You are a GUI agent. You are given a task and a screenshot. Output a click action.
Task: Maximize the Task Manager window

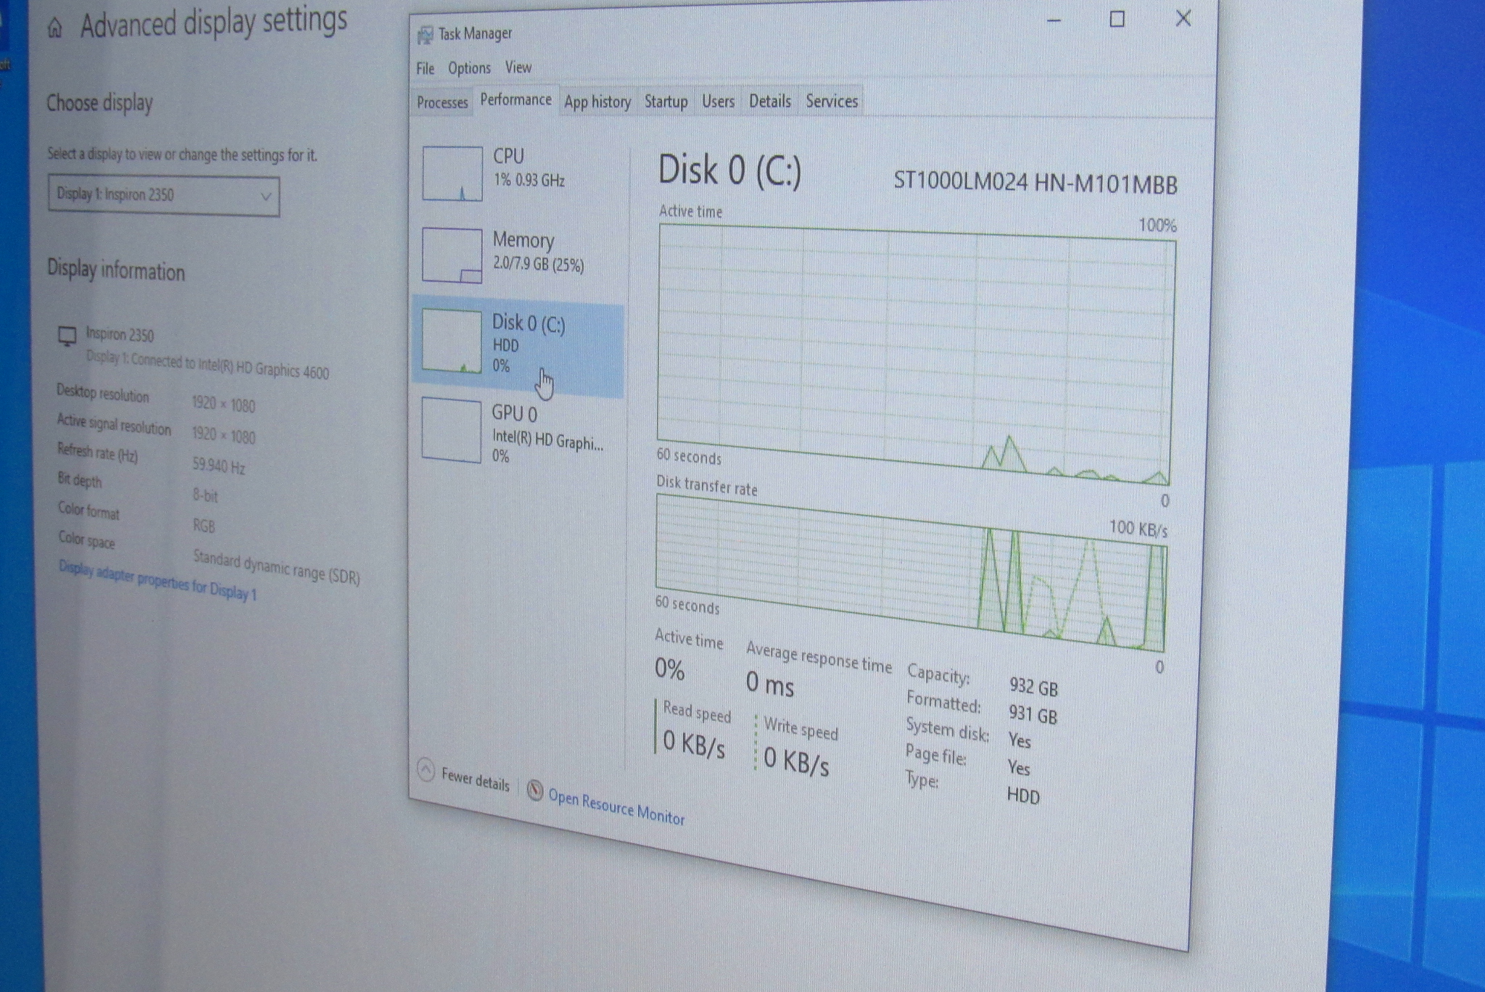1117,20
